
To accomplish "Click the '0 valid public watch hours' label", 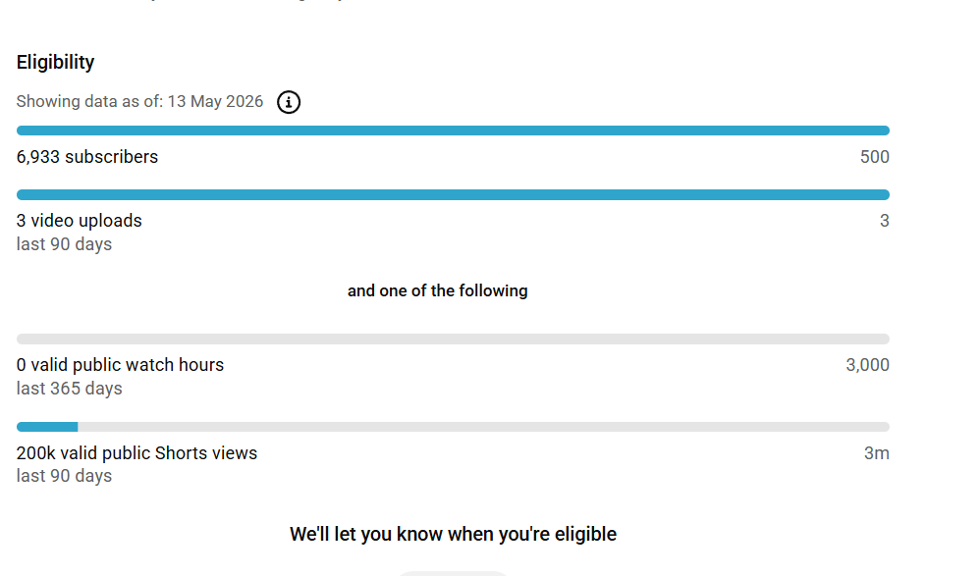I will click(x=120, y=365).
